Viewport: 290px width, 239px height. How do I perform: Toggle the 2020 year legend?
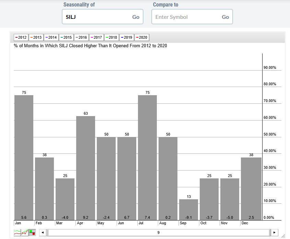pos(142,37)
